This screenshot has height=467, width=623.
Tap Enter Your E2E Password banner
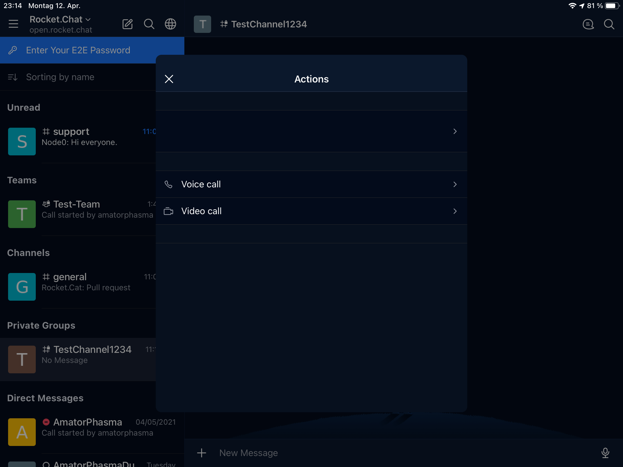tap(78, 50)
